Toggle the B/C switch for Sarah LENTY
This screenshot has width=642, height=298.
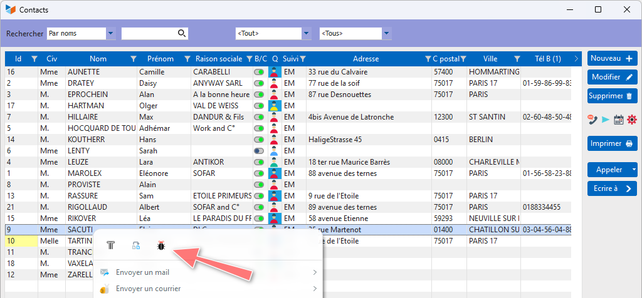pos(258,151)
